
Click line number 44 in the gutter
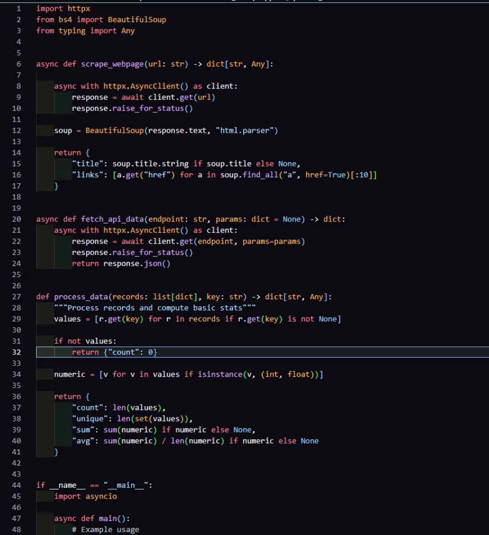click(x=16, y=485)
